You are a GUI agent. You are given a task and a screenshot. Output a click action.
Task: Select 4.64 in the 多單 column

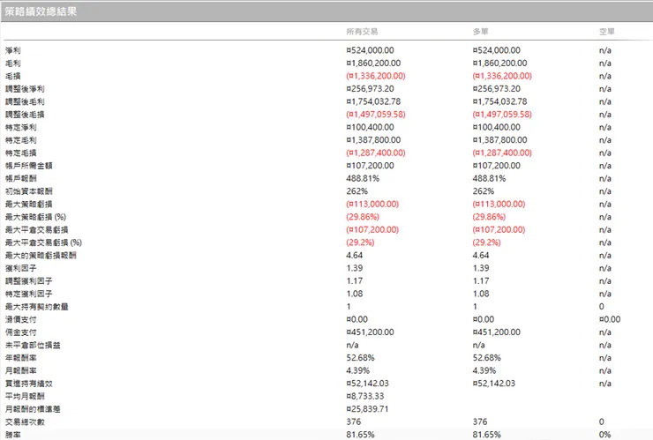pos(481,256)
